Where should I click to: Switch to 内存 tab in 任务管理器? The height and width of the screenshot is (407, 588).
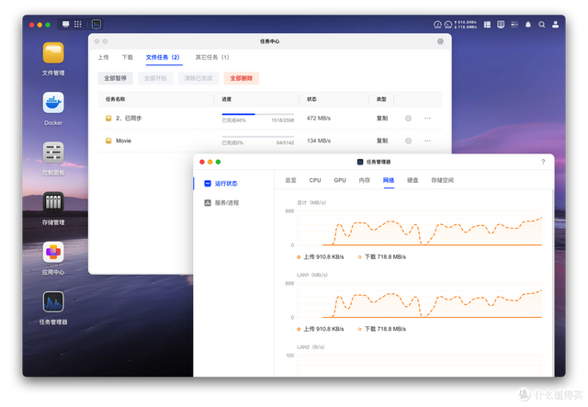pyautogui.click(x=364, y=180)
